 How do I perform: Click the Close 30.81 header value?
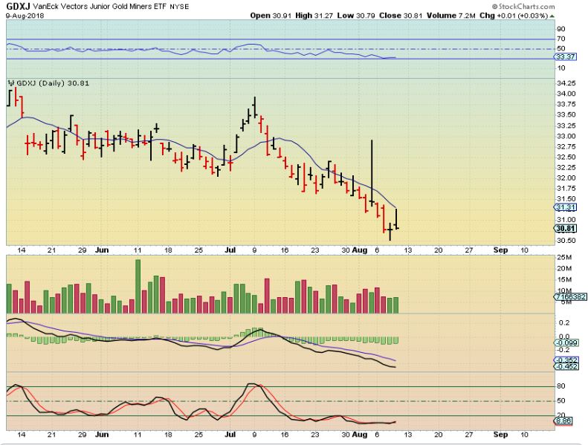coord(401,16)
